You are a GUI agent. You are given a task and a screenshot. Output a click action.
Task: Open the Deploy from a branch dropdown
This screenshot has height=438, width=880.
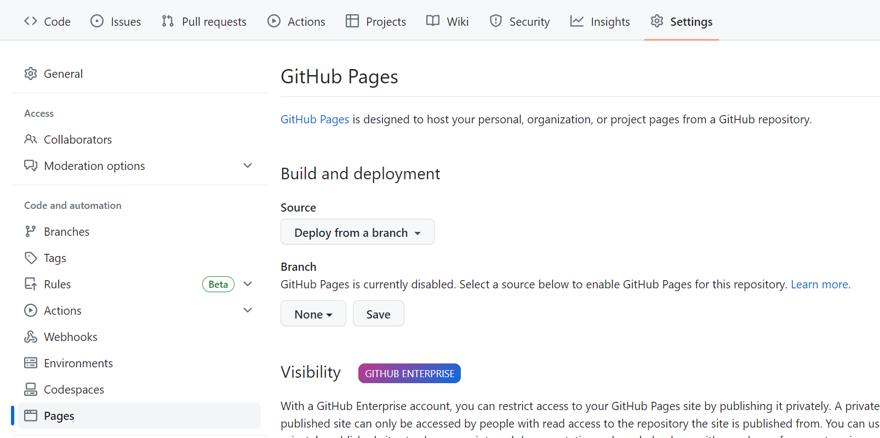357,232
